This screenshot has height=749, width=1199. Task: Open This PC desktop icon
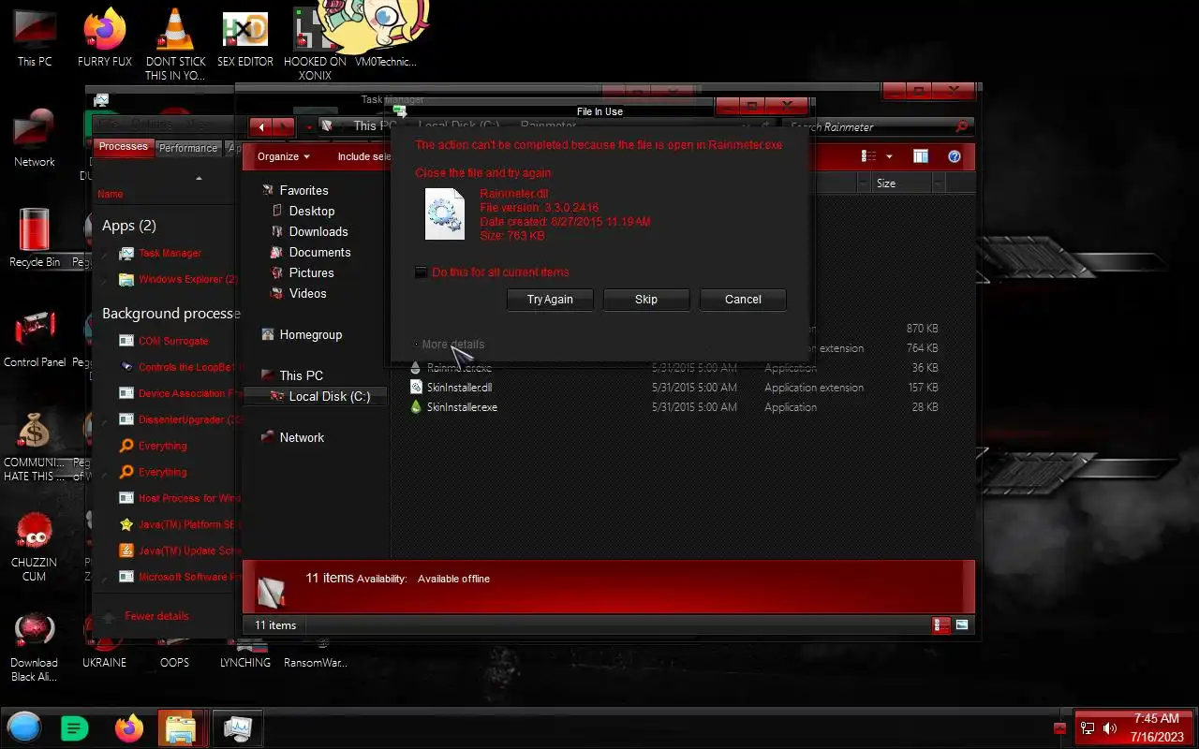click(x=35, y=37)
